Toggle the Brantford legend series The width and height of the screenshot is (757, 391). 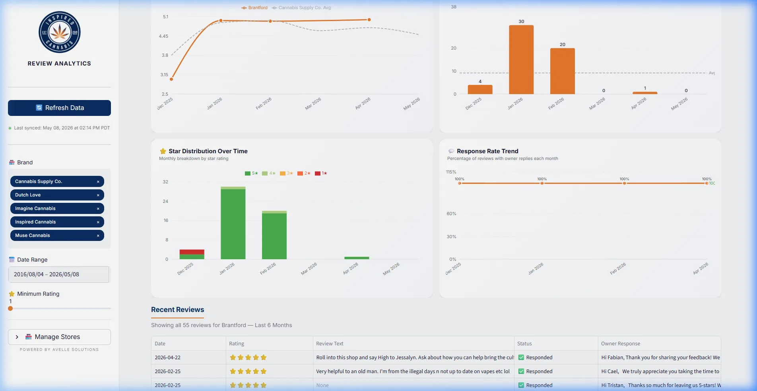tap(254, 8)
